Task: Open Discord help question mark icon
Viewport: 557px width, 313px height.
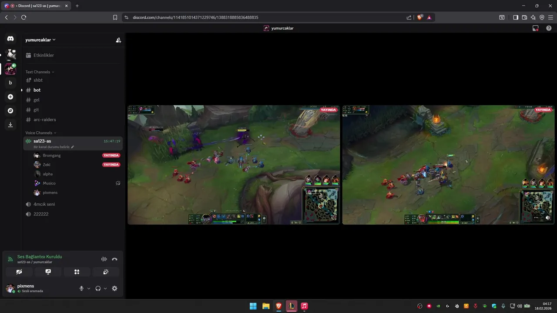Action: click(549, 28)
